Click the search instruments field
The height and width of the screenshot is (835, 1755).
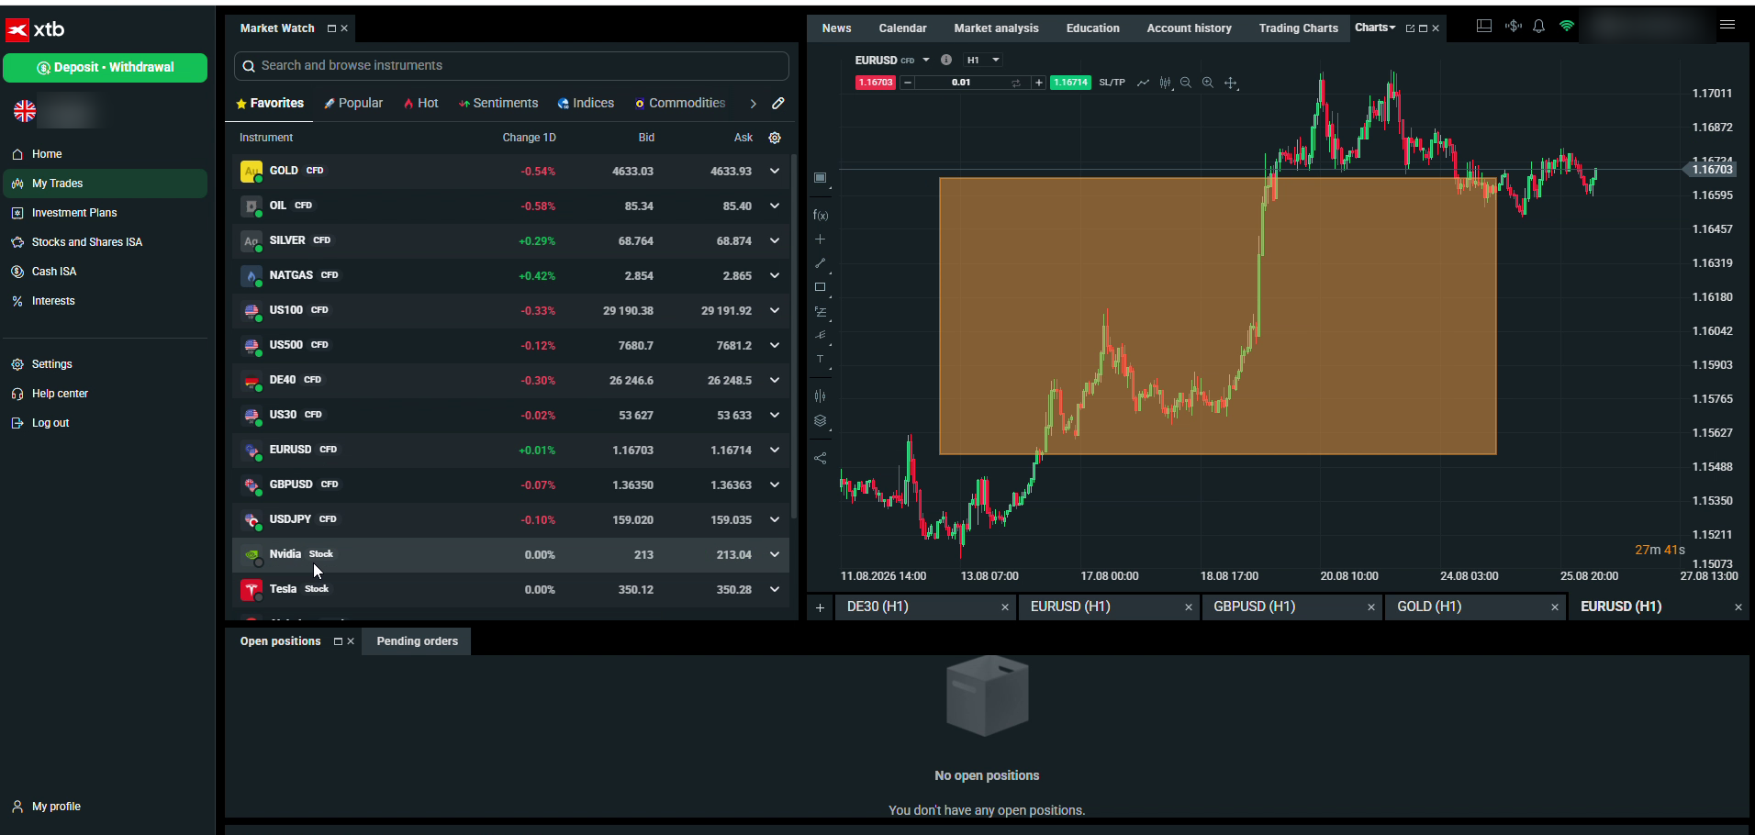coord(511,66)
